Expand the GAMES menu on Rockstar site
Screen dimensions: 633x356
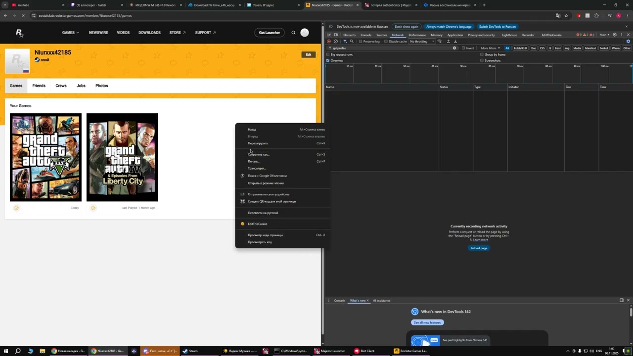point(71,33)
